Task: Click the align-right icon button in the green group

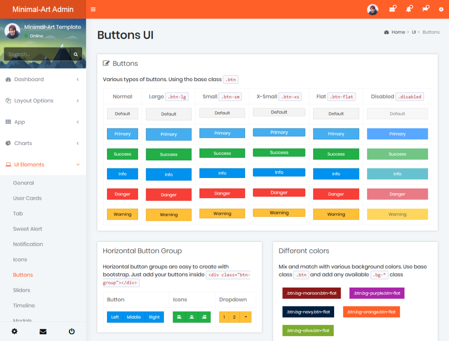Action: coord(204,317)
